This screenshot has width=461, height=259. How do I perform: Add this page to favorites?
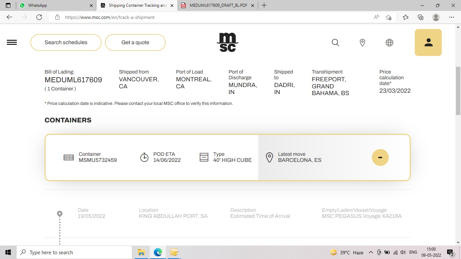pyautogui.click(x=389, y=17)
